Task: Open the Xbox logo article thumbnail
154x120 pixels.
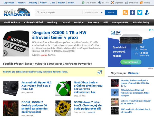Action: 63,88
